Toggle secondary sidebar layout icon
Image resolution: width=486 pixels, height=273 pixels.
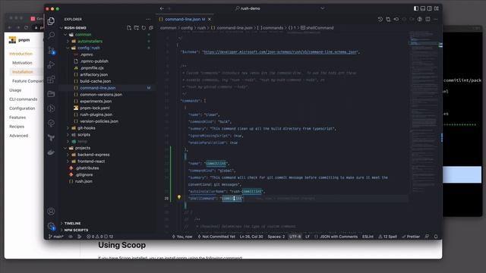[x=430, y=8]
